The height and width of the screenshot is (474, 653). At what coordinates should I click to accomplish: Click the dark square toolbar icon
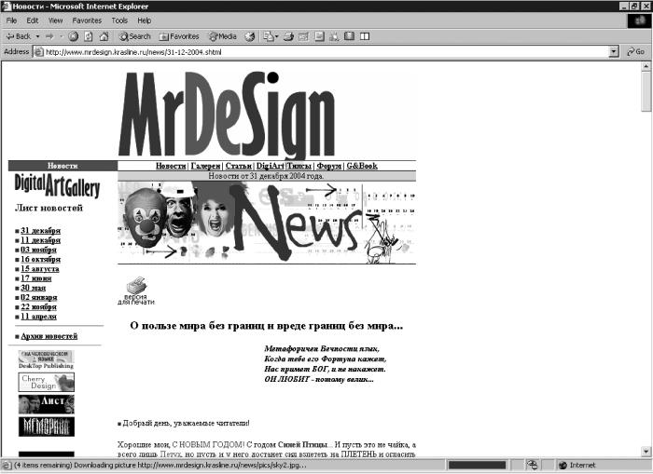(350, 36)
